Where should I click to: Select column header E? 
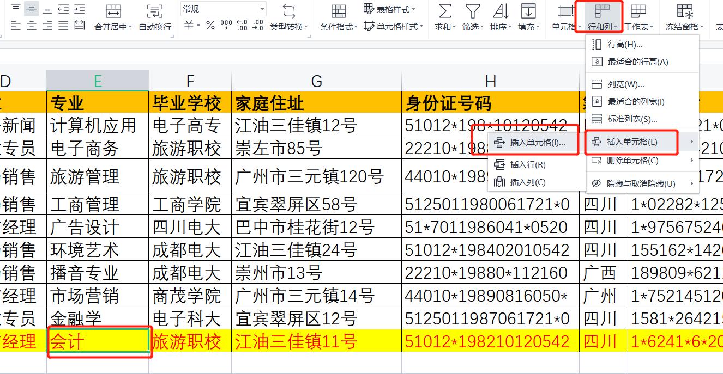click(x=97, y=80)
